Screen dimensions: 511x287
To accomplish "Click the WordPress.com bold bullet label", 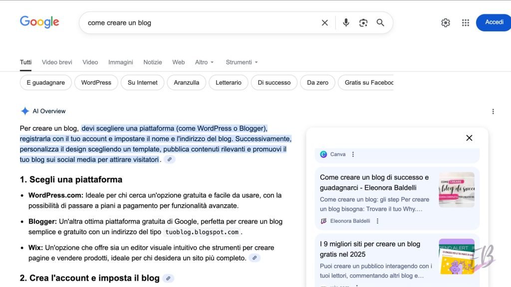I will (56, 195).
